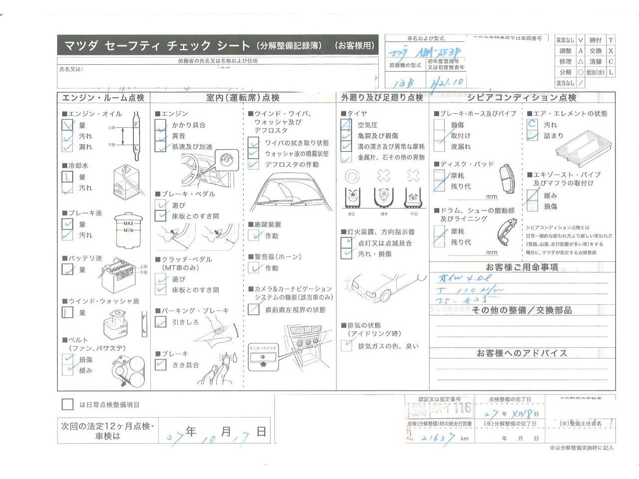Tick the engine oil 漏れ checkbox

click(x=68, y=147)
